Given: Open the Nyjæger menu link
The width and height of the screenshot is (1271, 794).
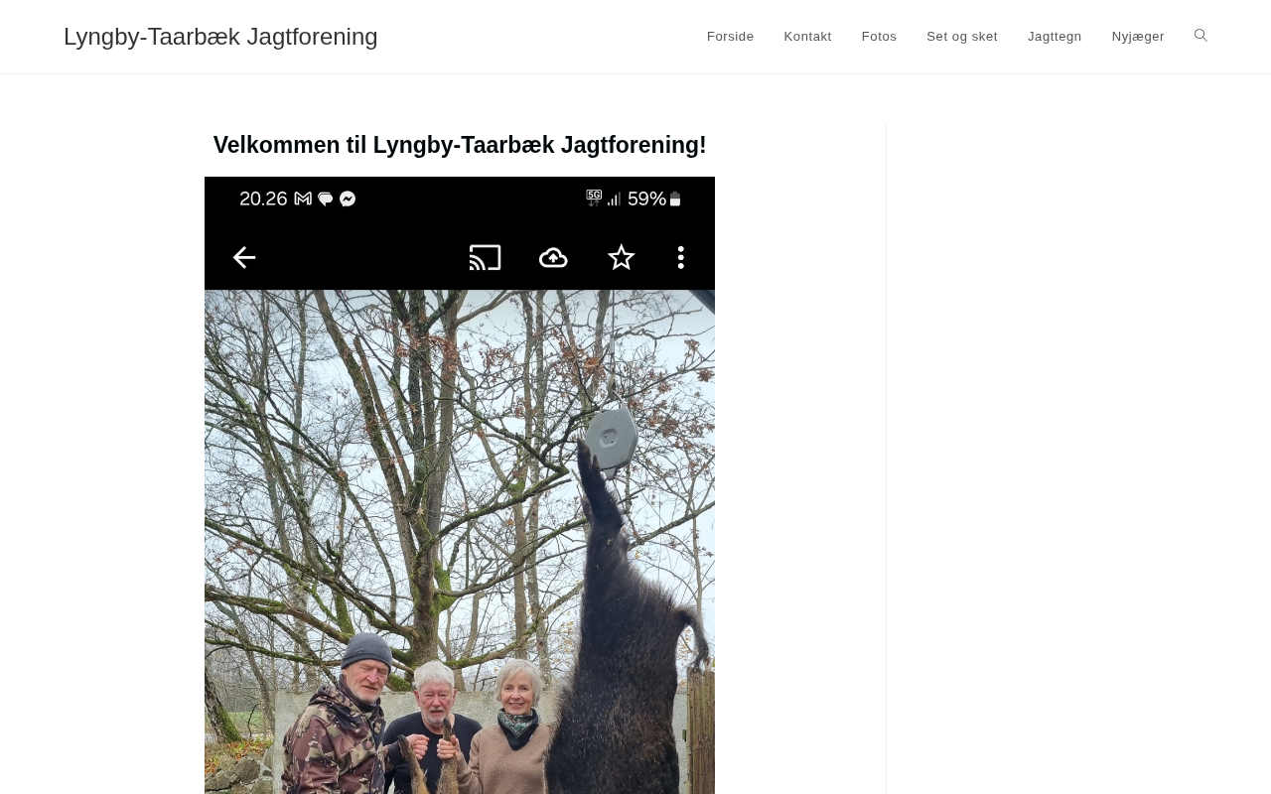Looking at the screenshot, I should 1138,37.
